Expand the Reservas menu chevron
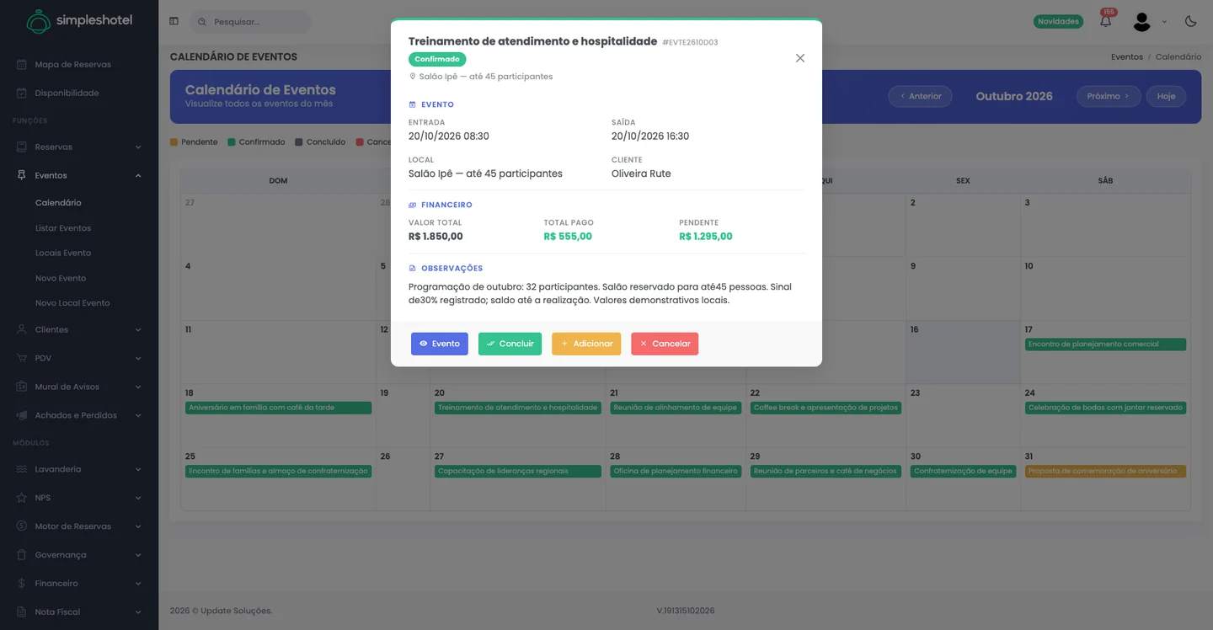The image size is (1213, 630). pos(138,147)
